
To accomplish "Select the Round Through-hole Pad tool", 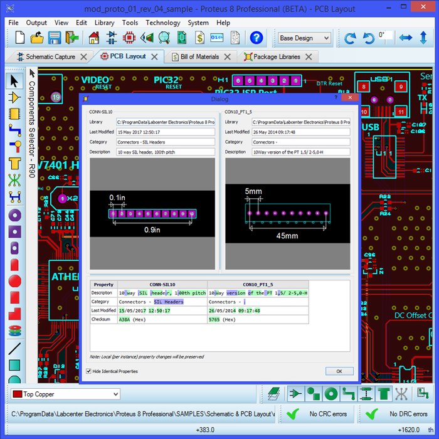I will (15, 216).
